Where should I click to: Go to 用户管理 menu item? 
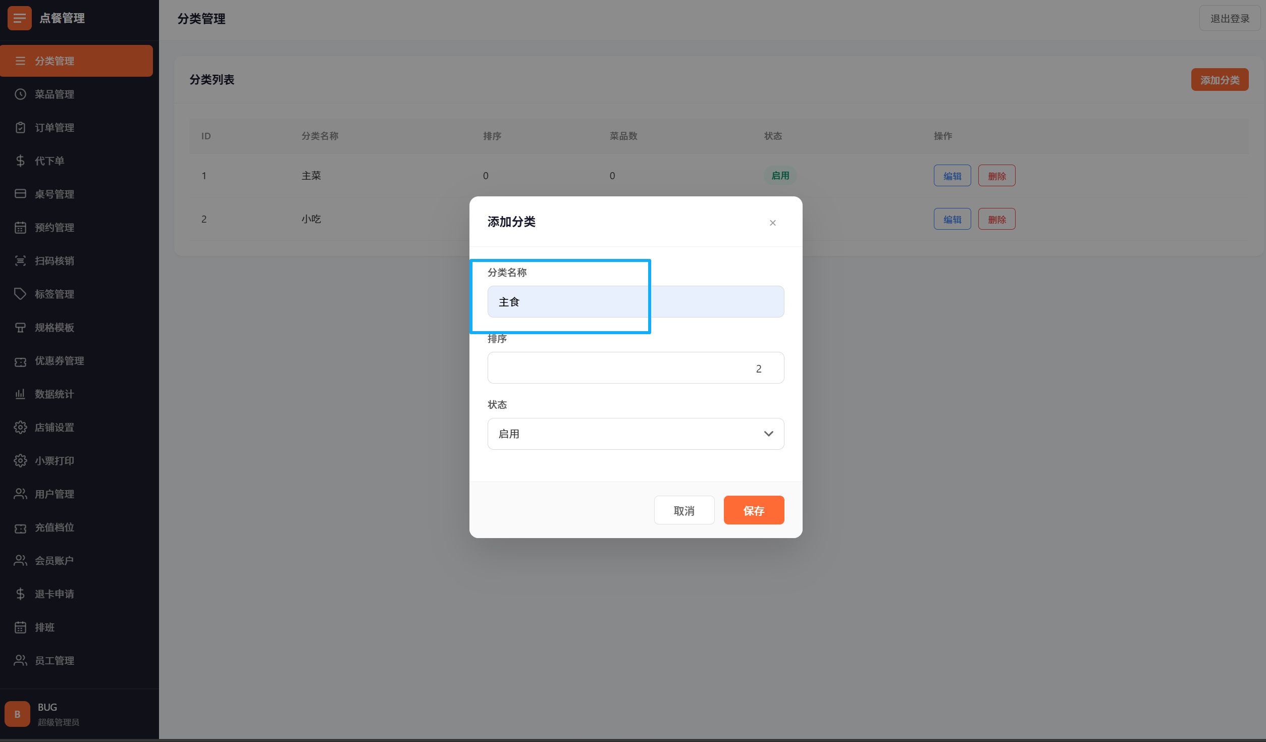54,494
